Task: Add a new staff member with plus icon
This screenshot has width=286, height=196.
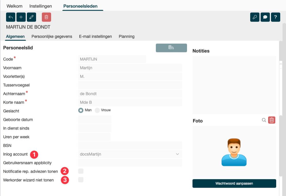Action: [x=21, y=17]
